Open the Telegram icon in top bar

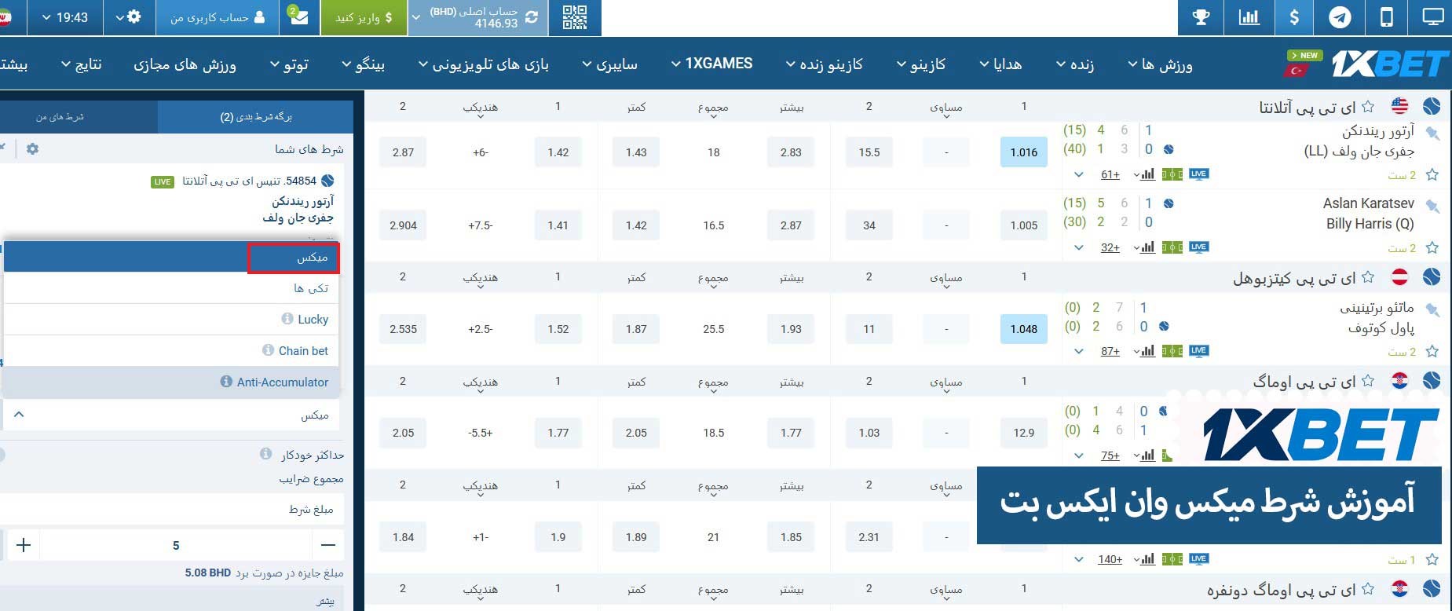[1340, 17]
